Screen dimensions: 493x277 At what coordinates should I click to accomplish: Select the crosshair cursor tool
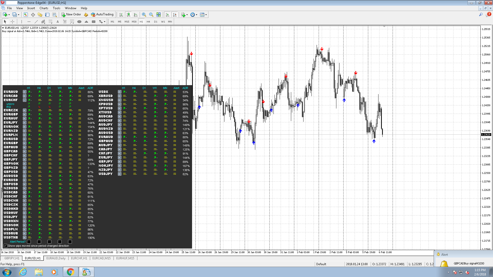coord(12,22)
